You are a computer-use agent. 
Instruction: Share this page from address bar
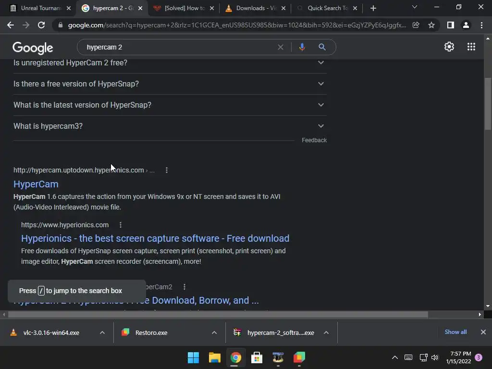(416, 25)
